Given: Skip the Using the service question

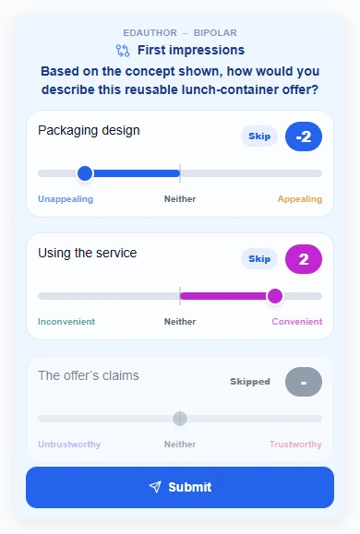Looking at the screenshot, I should click(x=259, y=259).
